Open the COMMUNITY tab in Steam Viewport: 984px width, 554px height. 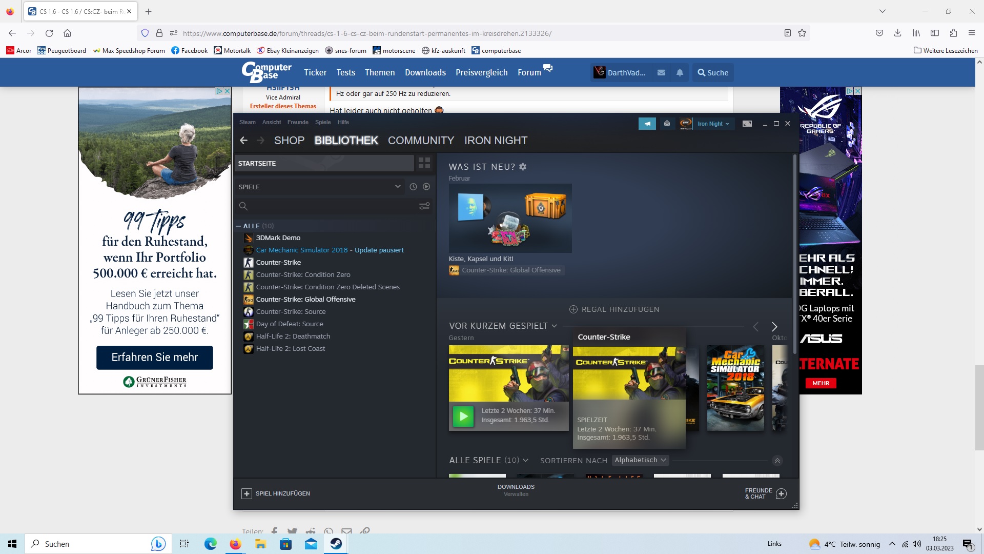421,141
